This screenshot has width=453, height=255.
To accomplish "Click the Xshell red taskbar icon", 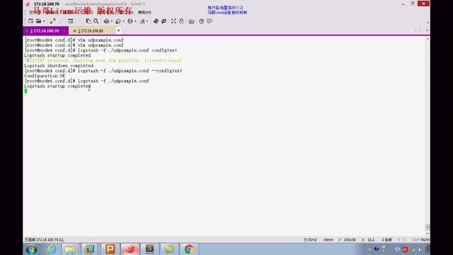I will (x=130, y=249).
